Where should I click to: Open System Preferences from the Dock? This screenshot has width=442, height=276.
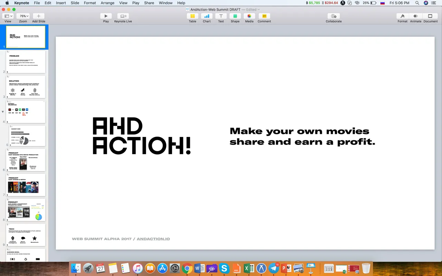tap(175, 268)
